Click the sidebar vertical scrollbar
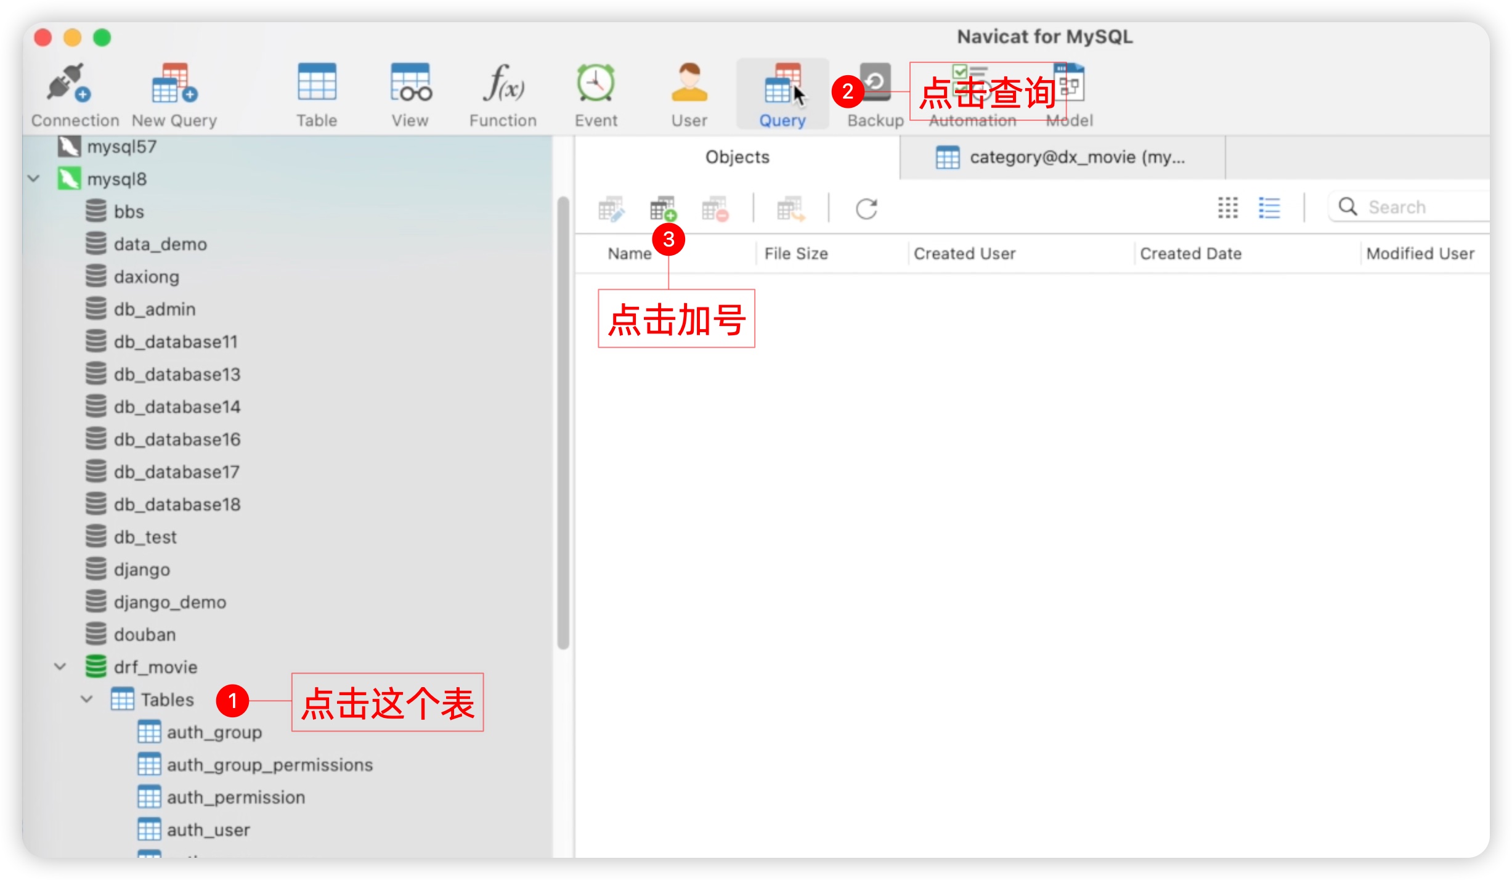1512x880 pixels. point(563,423)
